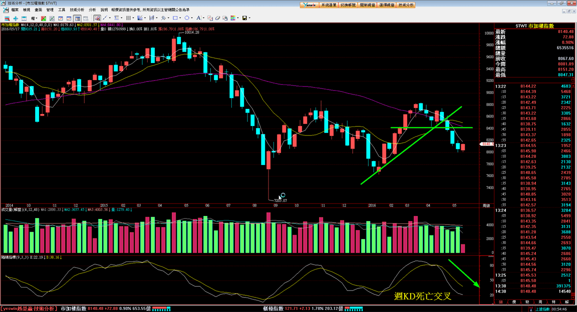Image resolution: width=577 pixels, height=312 pixels.
Task: Toggle the highlighted split-panel view button
Action: coord(77,18)
